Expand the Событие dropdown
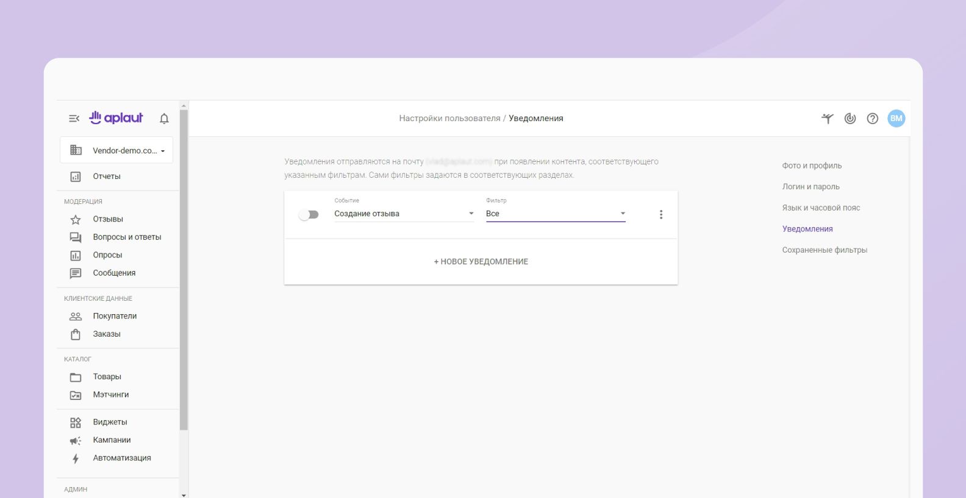The width and height of the screenshot is (966, 498). click(x=404, y=214)
